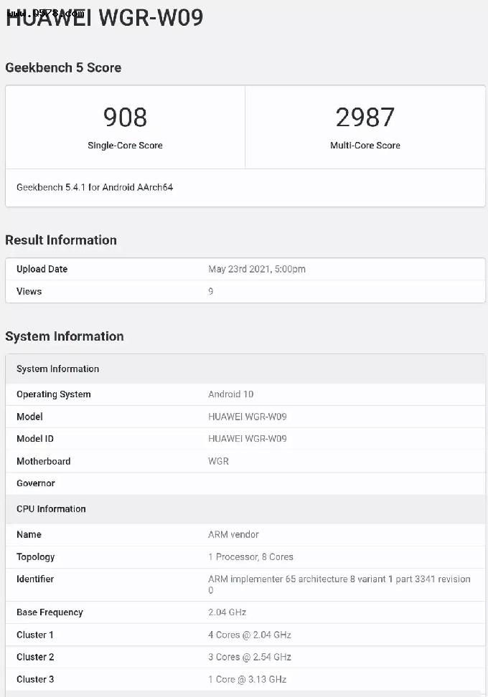This screenshot has width=488, height=697.
Task: Click the Topology row label
Action: [x=36, y=557]
